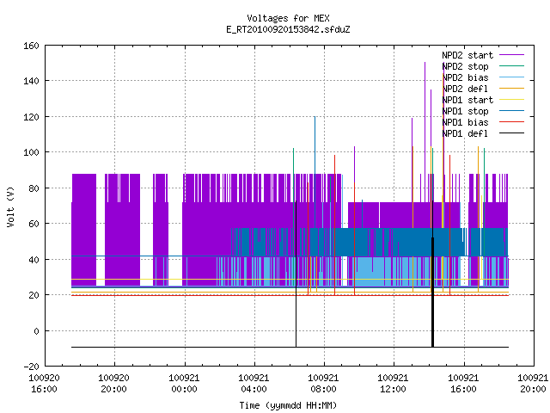Select the NPD2 bias legend label
The height and width of the screenshot is (413, 550).
(465, 77)
